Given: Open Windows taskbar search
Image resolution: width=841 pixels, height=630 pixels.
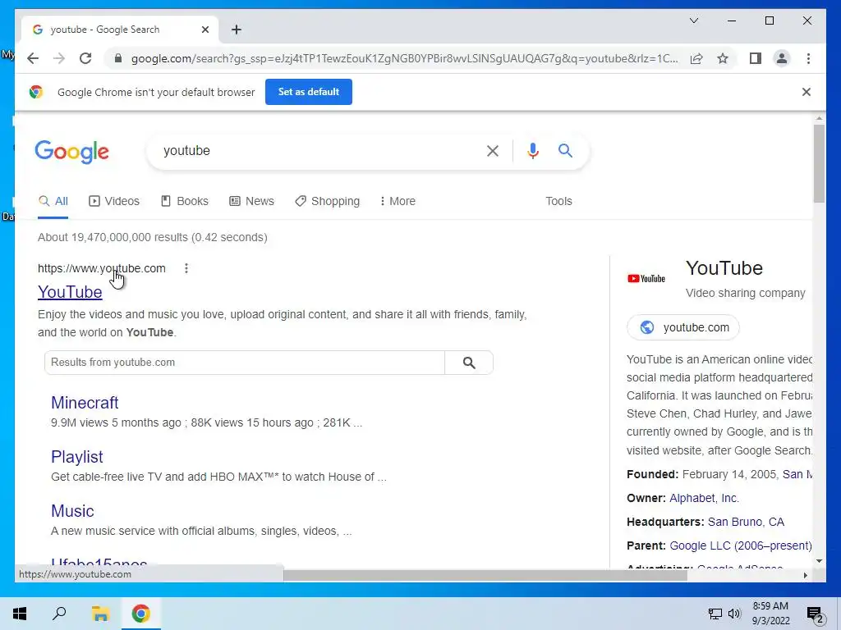Looking at the screenshot, I should pos(59,614).
